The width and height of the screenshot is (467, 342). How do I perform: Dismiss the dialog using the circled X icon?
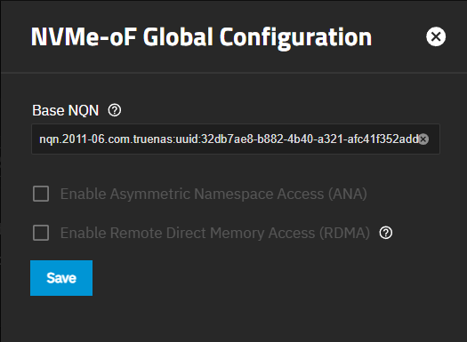436,36
